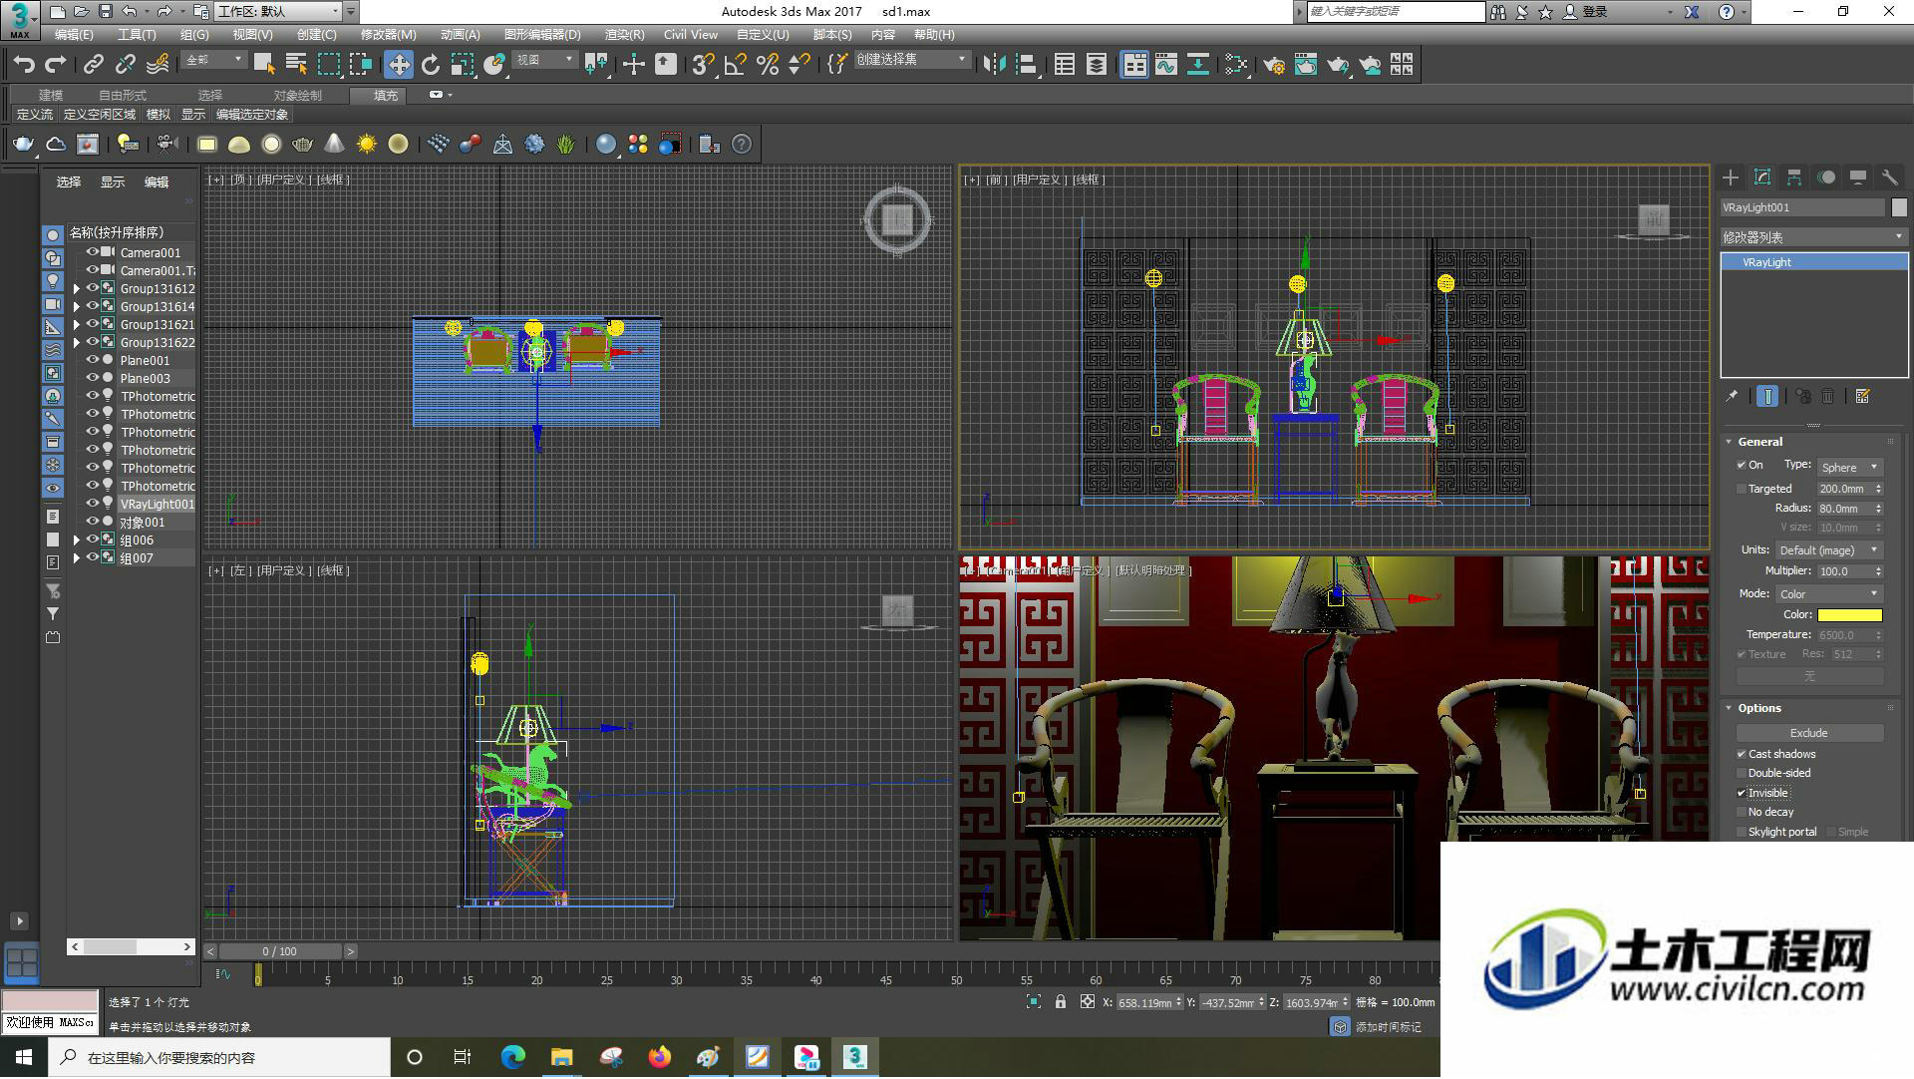Click the Windows taskbar search box

[x=219, y=1058]
